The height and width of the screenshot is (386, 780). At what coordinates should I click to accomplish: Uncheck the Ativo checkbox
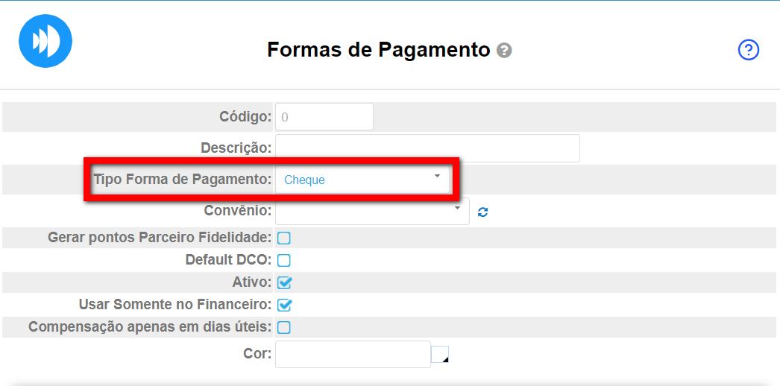284,282
